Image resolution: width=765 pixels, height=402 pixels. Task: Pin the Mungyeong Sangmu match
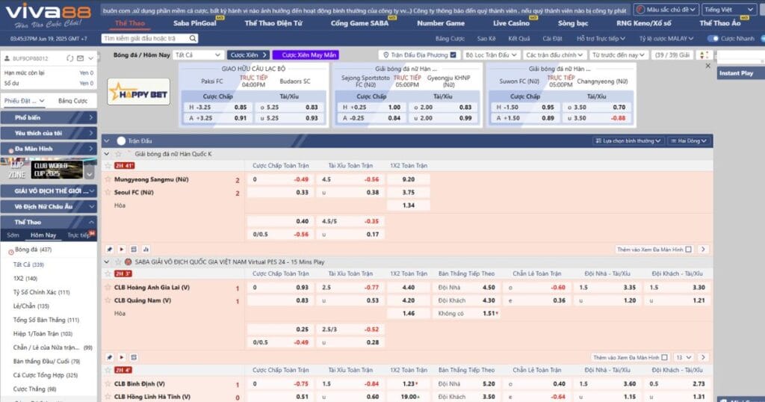(x=109, y=250)
